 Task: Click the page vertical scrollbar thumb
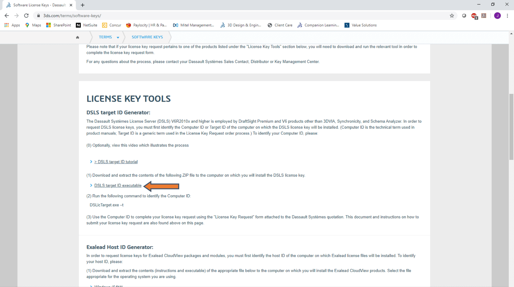click(511, 127)
